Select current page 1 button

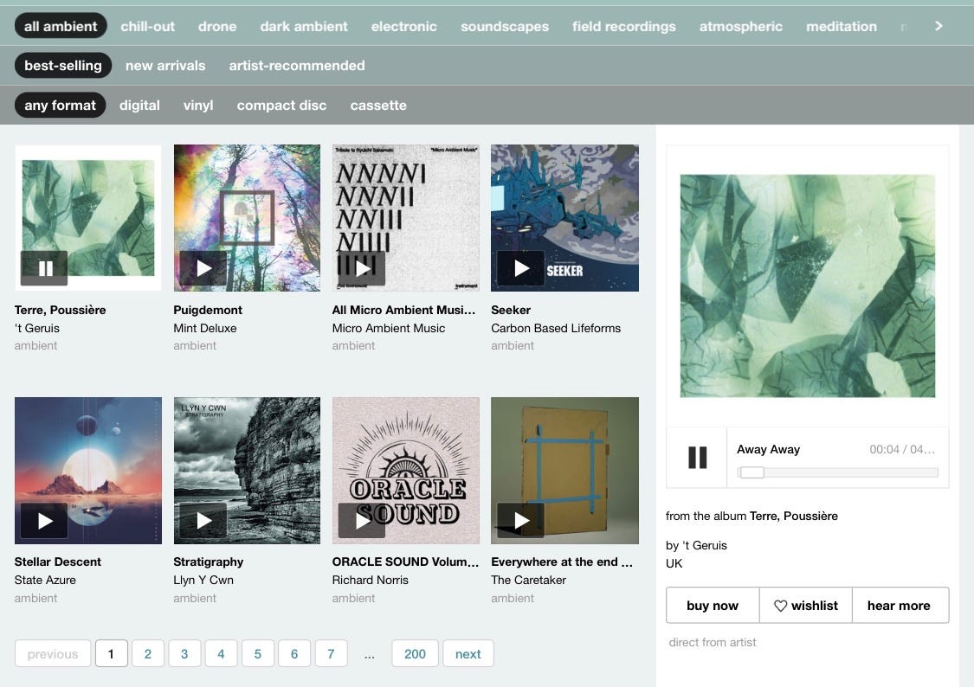pyautogui.click(x=111, y=653)
